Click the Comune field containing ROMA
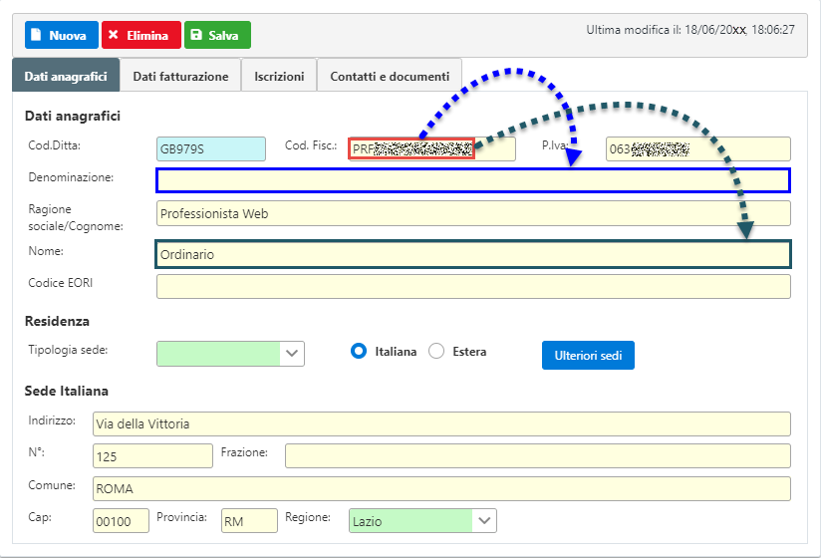 pos(440,488)
